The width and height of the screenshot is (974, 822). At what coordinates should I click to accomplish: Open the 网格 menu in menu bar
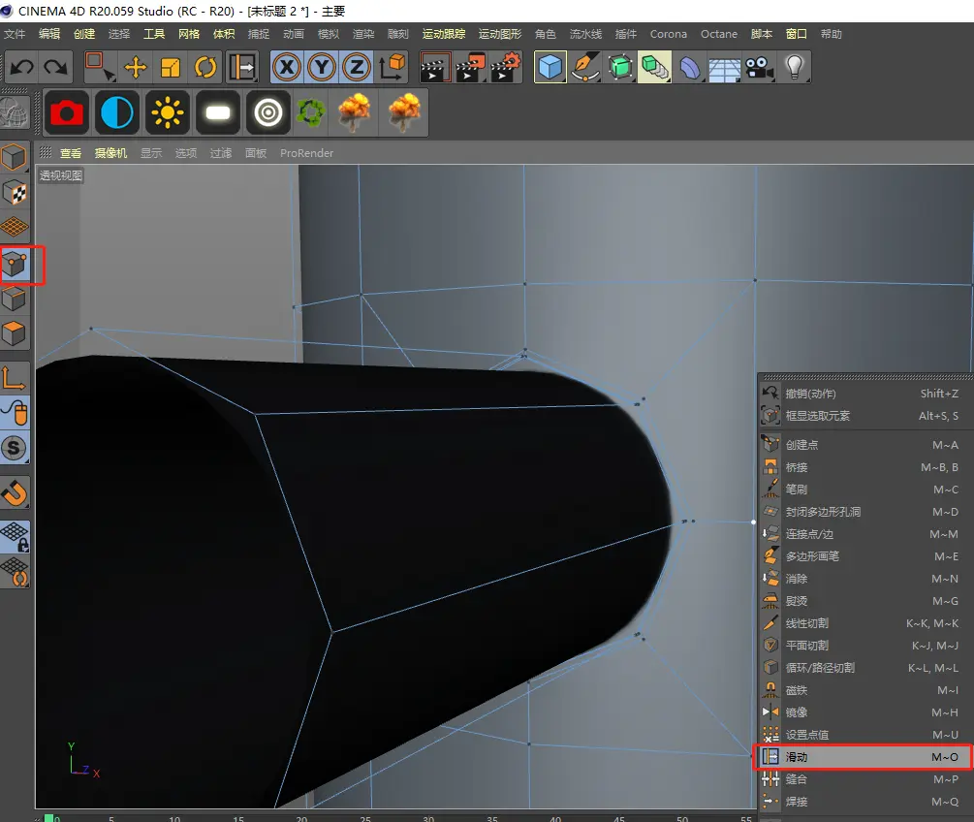pyautogui.click(x=189, y=34)
